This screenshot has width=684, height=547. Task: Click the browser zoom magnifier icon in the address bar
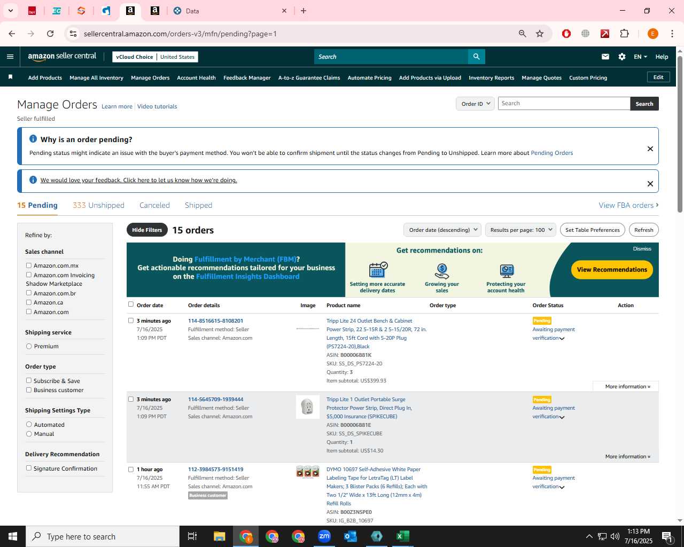point(523,34)
